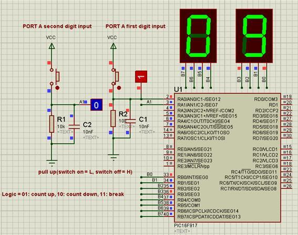
Task: Click the red latch dot beside the left push button
Action: 57,87
